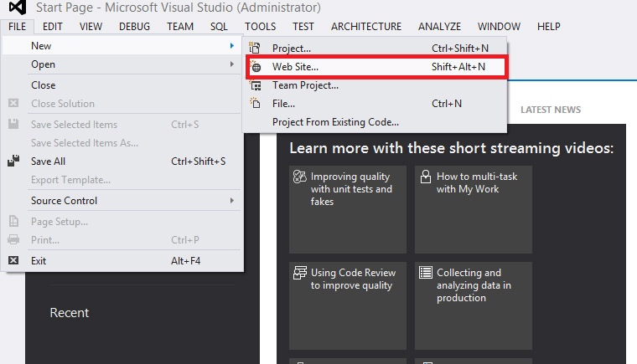The width and height of the screenshot is (637, 364).
Task: Click the Team Project icon
Action: point(256,85)
